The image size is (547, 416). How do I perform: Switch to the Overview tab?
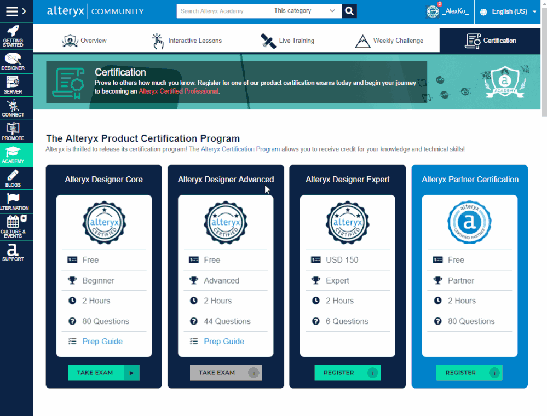85,40
